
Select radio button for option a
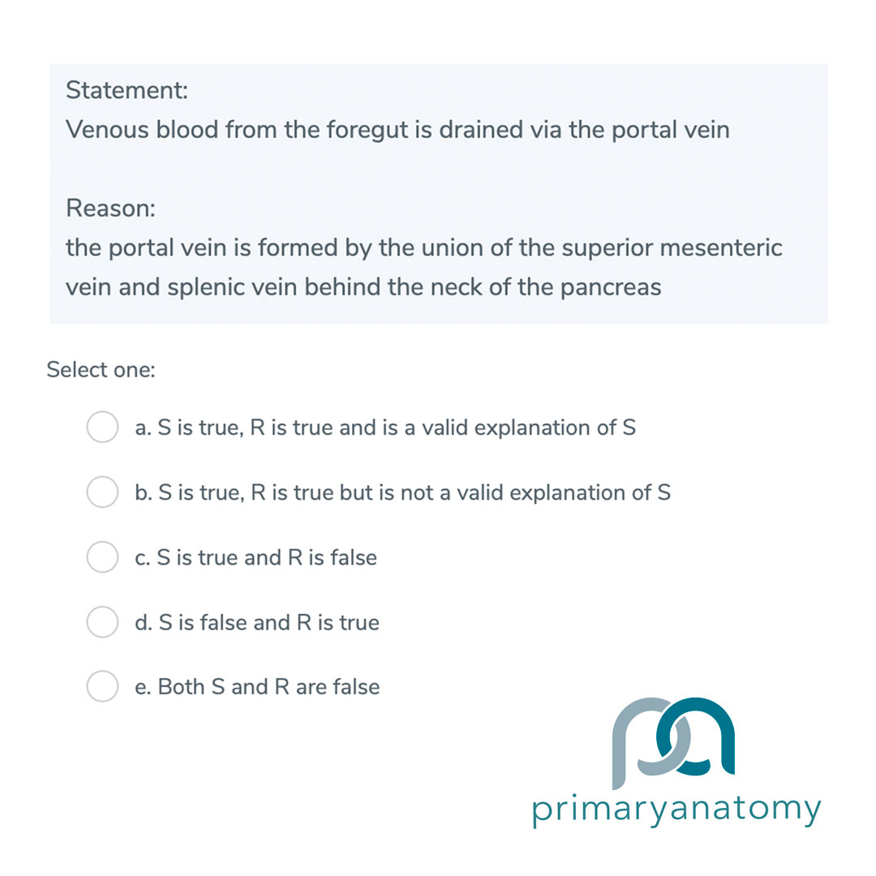click(102, 427)
